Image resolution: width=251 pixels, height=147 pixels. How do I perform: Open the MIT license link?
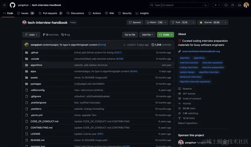click(187, 94)
